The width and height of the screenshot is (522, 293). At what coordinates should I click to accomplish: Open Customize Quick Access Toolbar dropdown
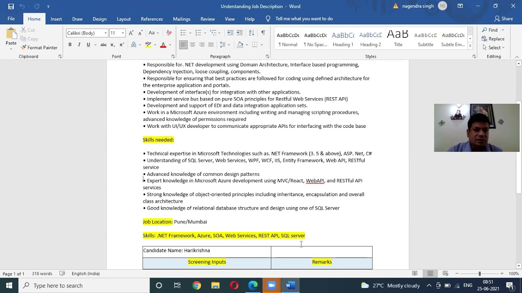pyautogui.click(x=48, y=7)
